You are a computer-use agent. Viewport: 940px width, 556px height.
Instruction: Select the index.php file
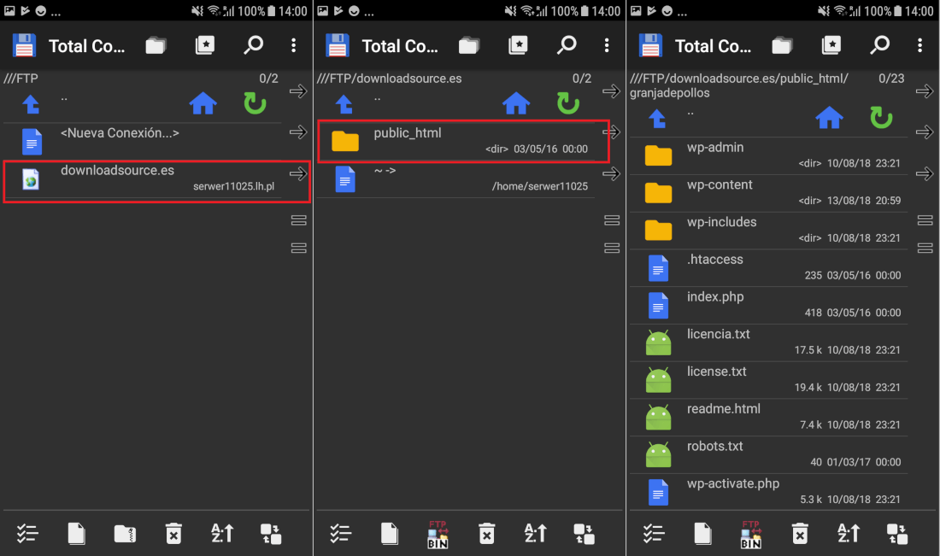coord(768,305)
